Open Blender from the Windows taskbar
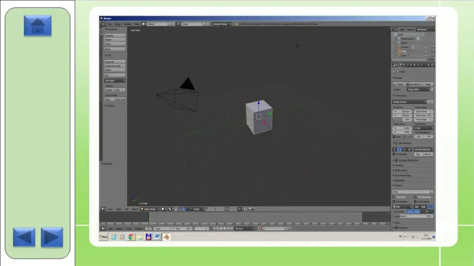 pyautogui.click(x=166, y=237)
